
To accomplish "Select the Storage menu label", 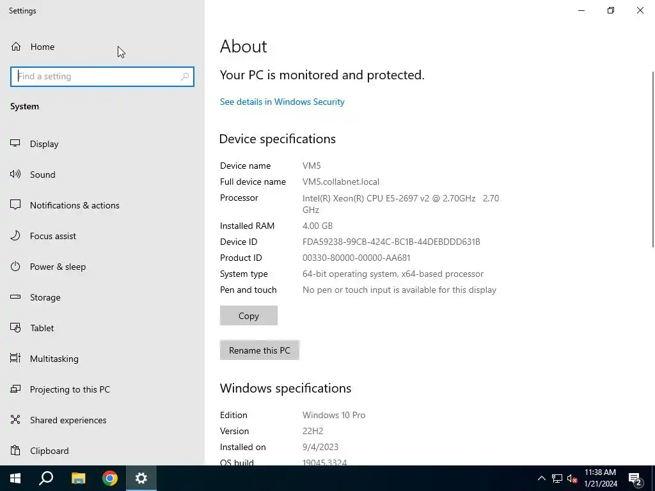I will pyautogui.click(x=45, y=297).
